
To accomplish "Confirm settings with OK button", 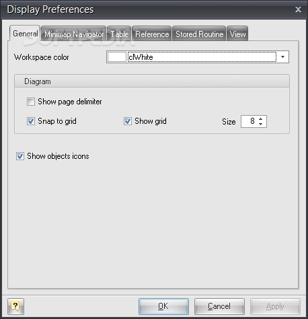I will click(x=163, y=306).
